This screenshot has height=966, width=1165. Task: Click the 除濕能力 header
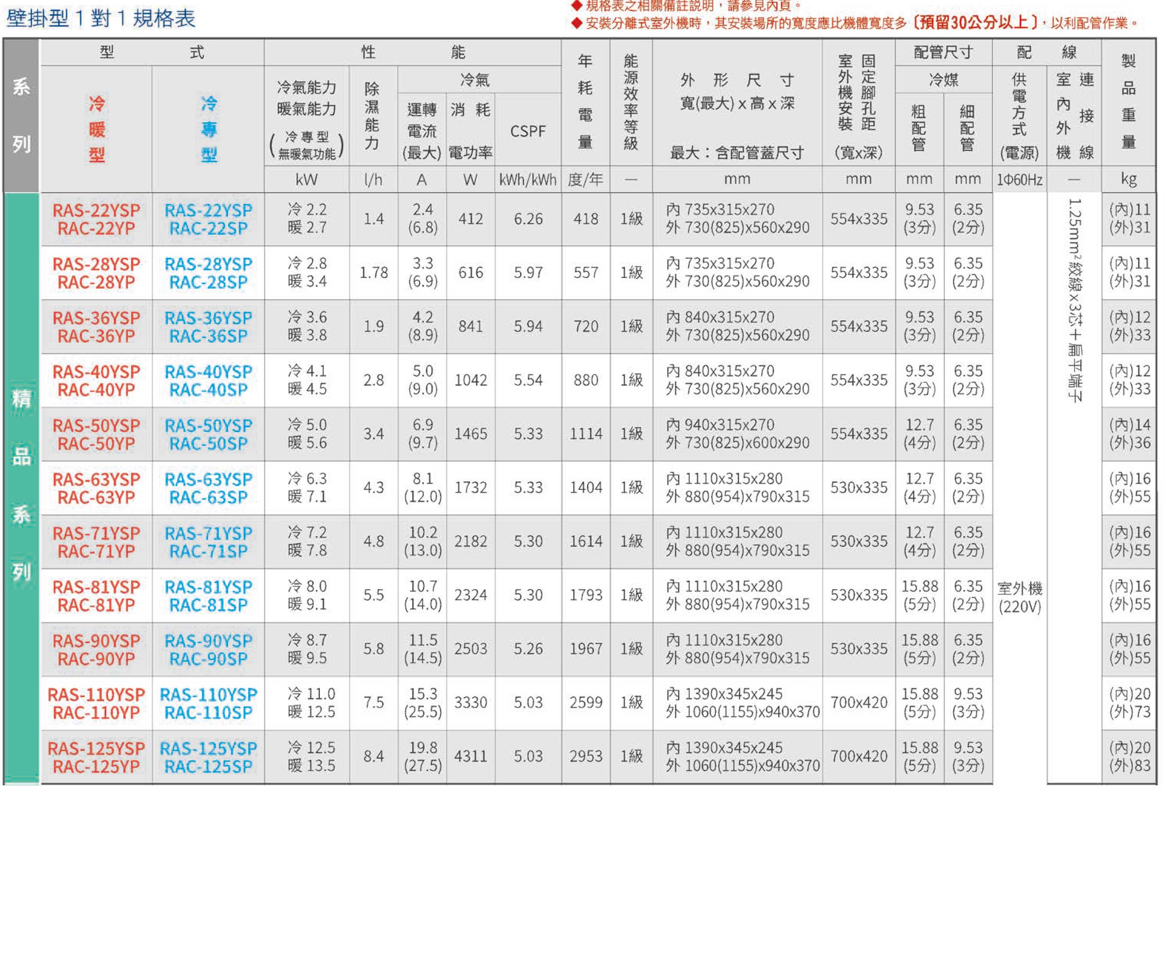coord(373,116)
